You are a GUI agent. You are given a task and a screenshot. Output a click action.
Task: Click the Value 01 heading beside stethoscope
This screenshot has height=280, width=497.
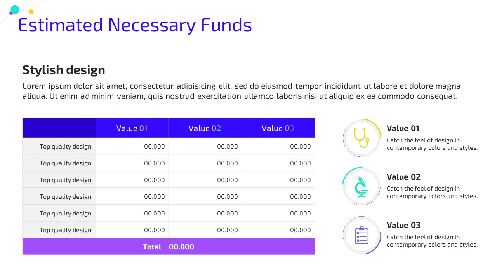(403, 128)
